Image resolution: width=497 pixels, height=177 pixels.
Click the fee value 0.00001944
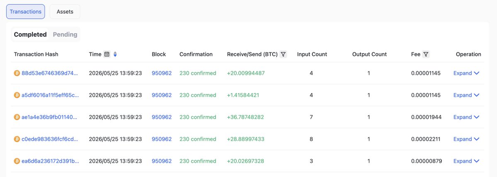[426, 117]
